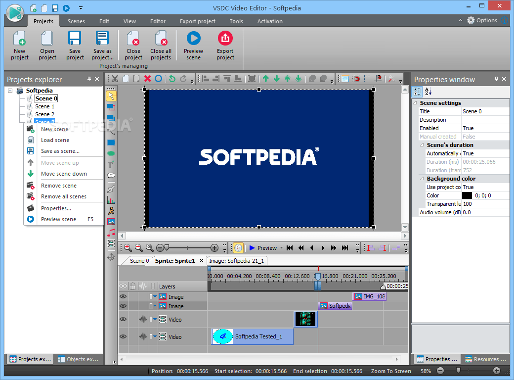Image resolution: width=514 pixels, height=380 pixels.
Task: Toggle visibility of the IMG_108 image layer
Action: [123, 296]
